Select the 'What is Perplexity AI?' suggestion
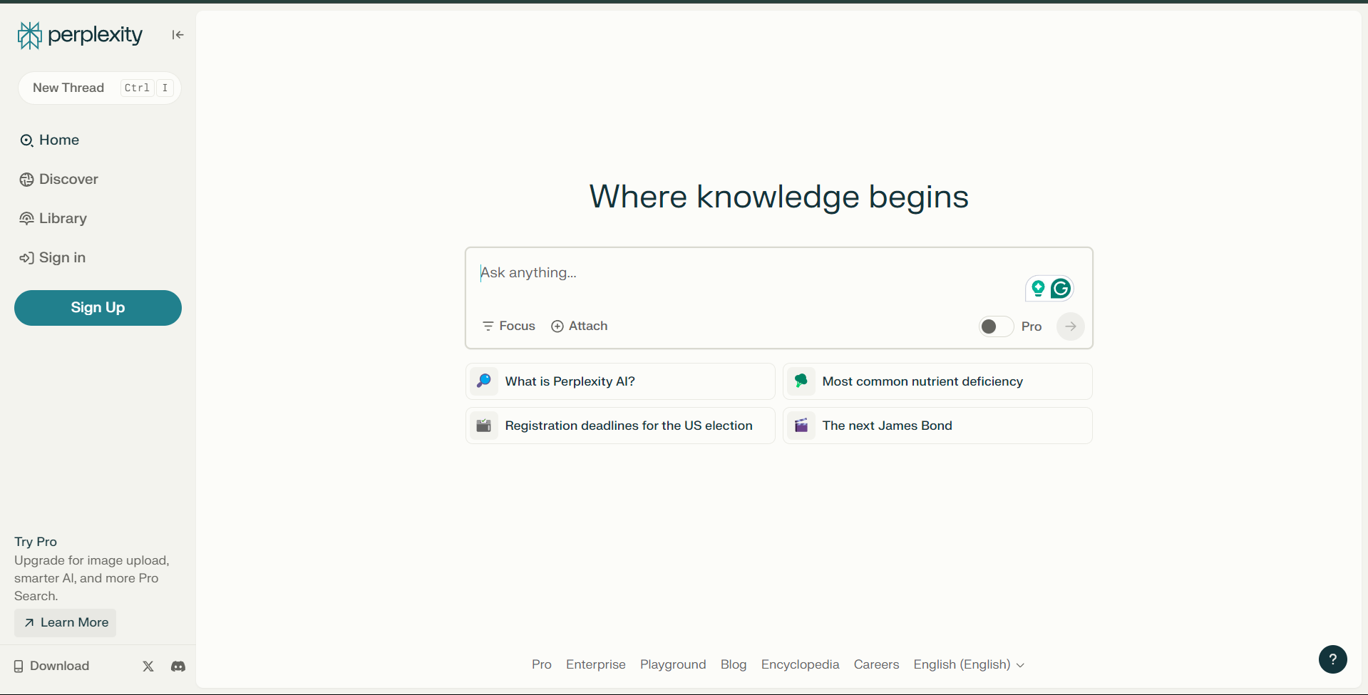1368x695 pixels. point(620,381)
